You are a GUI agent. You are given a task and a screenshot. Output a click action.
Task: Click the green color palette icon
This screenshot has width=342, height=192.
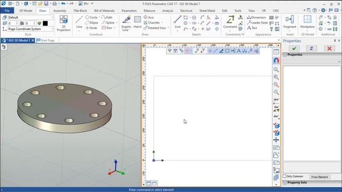(x=39, y=23)
